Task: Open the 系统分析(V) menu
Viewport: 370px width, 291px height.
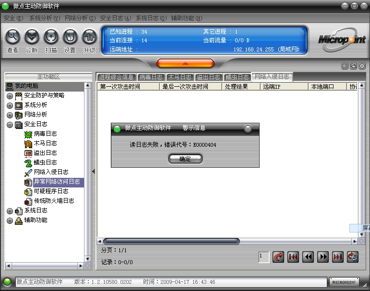Action: (44, 18)
